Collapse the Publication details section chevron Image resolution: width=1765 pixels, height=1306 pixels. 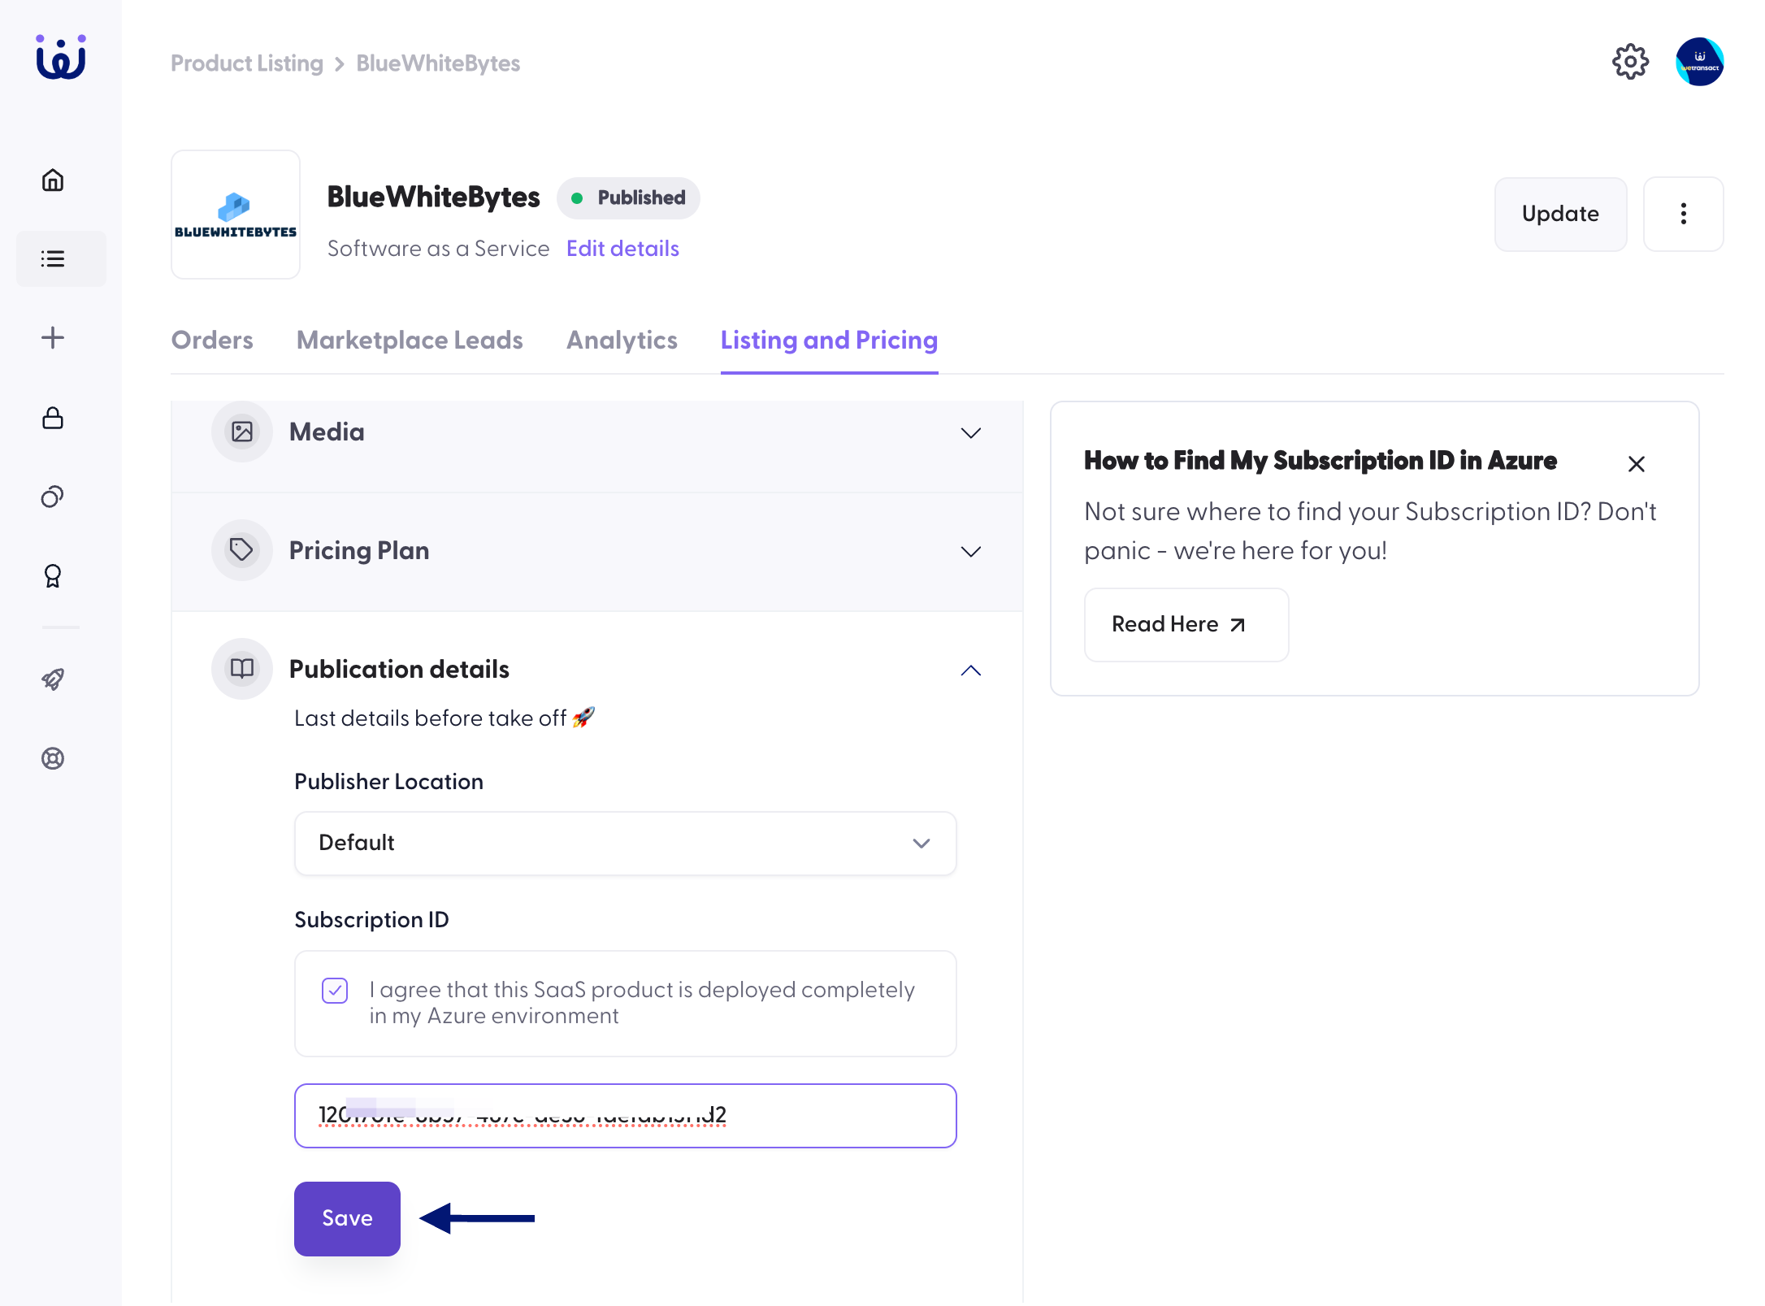coord(971,670)
